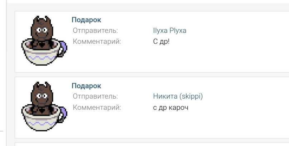
Task: Click the cat's face in Никита's gift
Action: tap(42, 96)
